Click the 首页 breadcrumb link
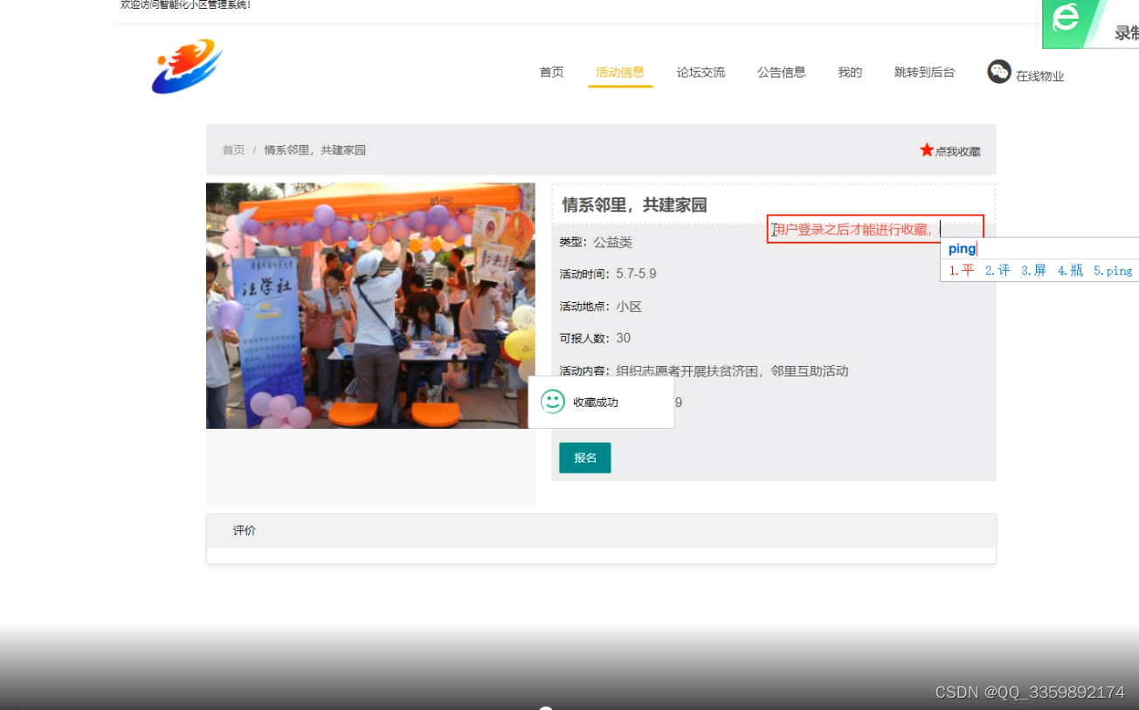This screenshot has width=1139, height=710. [x=233, y=150]
